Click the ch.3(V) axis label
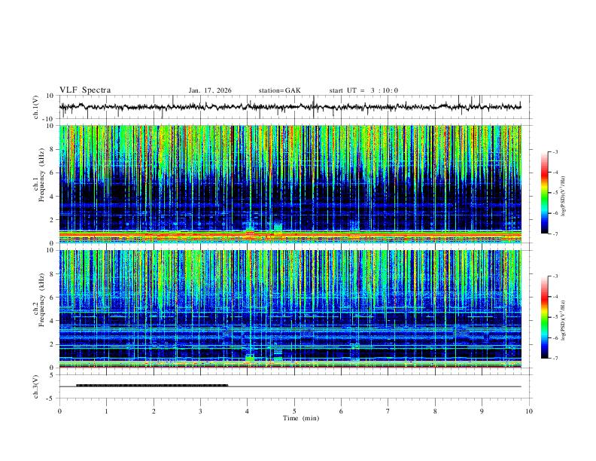596x461 pixels. [x=35, y=386]
